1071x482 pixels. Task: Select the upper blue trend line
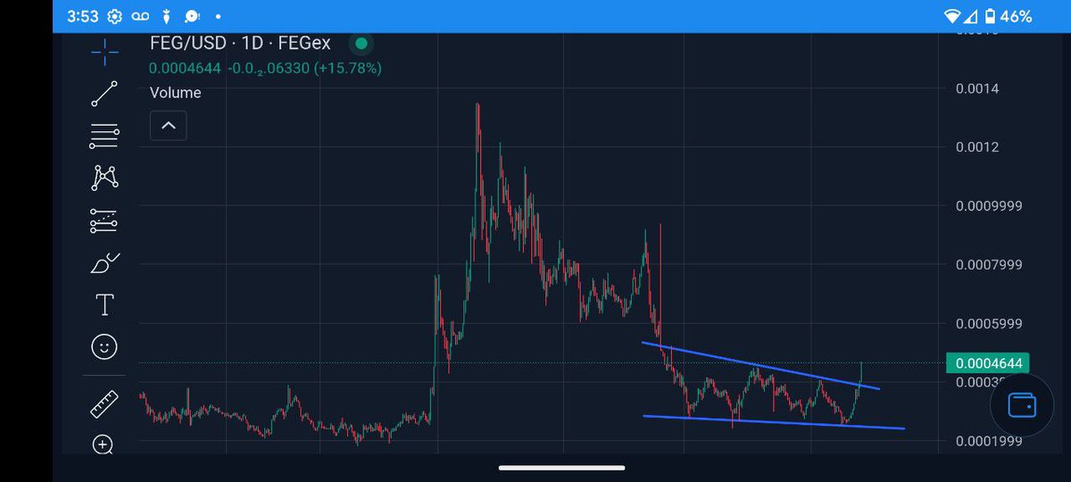761,366
